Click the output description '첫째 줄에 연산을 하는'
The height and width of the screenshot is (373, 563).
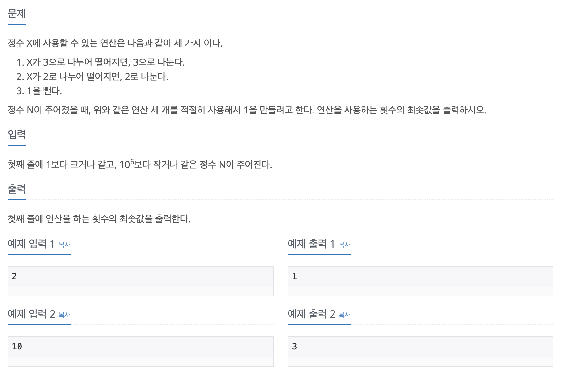click(x=99, y=219)
